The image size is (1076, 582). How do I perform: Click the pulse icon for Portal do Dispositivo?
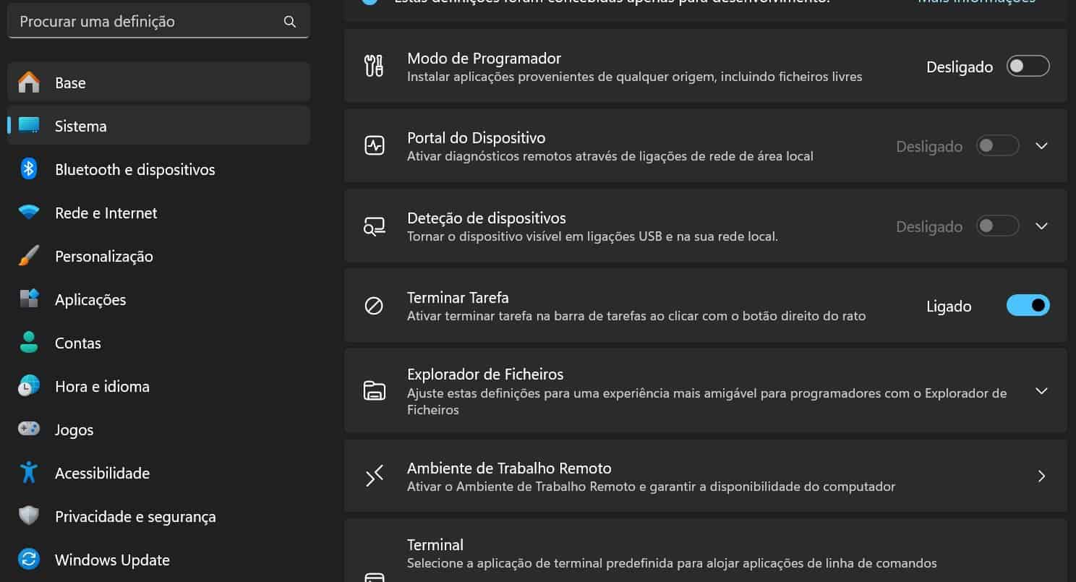coord(374,146)
